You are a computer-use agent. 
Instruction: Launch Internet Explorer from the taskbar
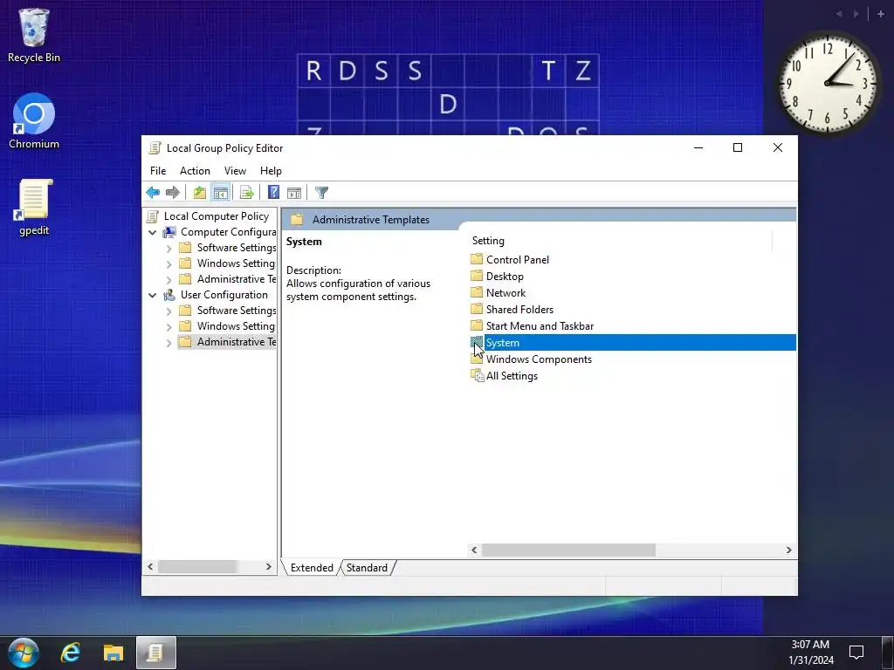tap(70, 653)
